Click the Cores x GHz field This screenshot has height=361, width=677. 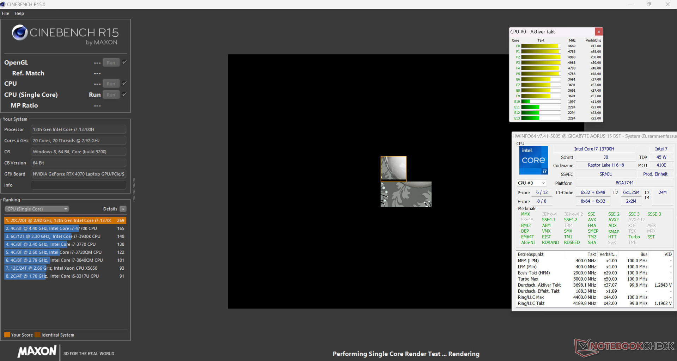tap(79, 141)
